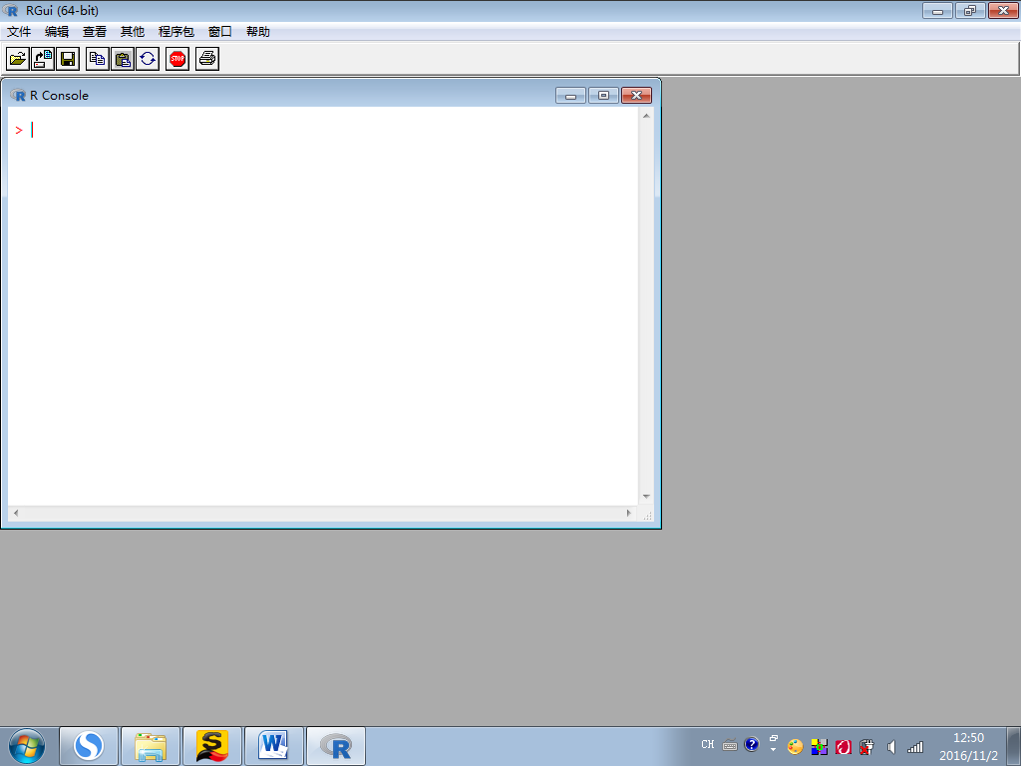Click the R Console horizontal scrollbar right arrow
Screen dimensions: 1021x766
pyautogui.click(x=629, y=514)
